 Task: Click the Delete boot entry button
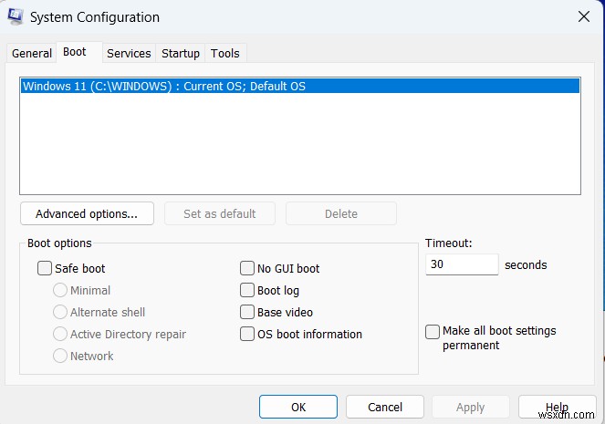coord(341,213)
